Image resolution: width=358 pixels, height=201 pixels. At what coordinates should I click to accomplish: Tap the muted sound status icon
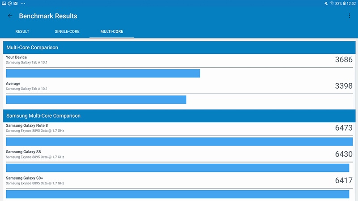[x=326, y=4]
